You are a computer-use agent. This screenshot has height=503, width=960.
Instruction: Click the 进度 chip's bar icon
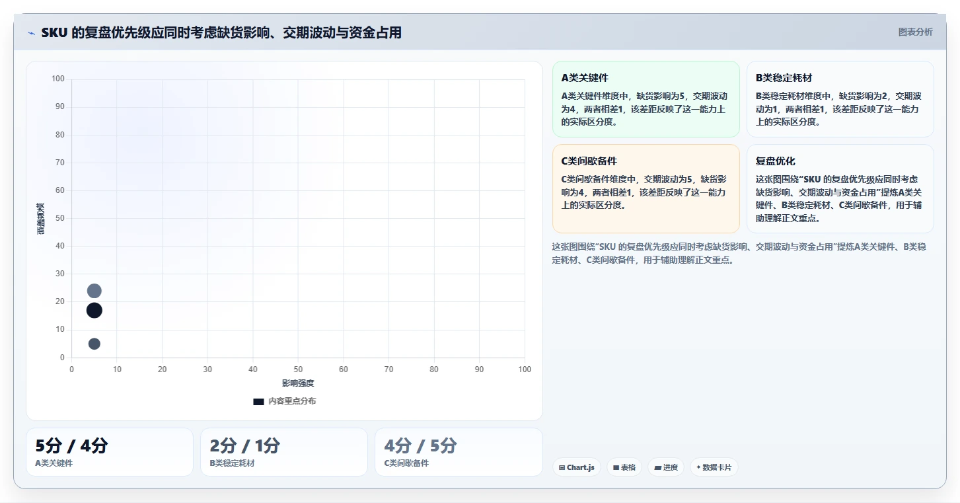click(657, 467)
